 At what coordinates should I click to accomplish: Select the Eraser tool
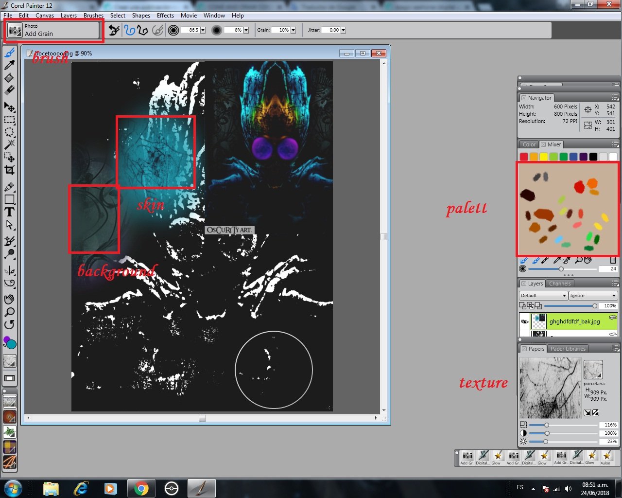click(x=9, y=90)
